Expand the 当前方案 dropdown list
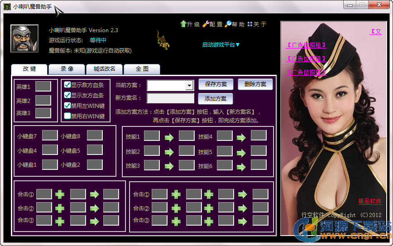The image size is (393, 246). pos(189,86)
